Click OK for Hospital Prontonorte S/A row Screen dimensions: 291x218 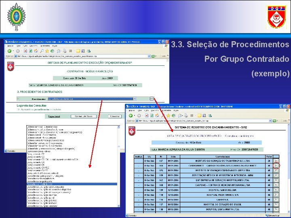click(276, 195)
